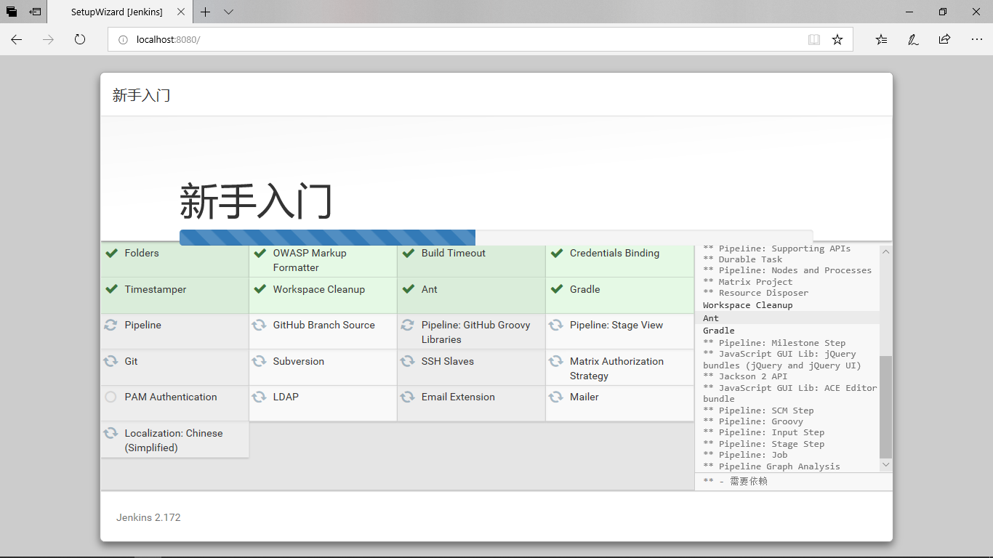
Task: Open the tabs you've set aside icon
Action: point(12,12)
